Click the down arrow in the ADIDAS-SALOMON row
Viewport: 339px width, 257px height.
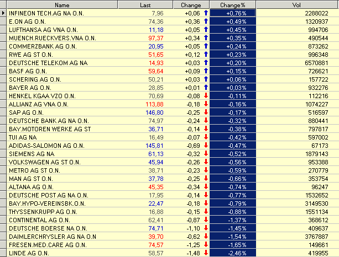pos(206,145)
